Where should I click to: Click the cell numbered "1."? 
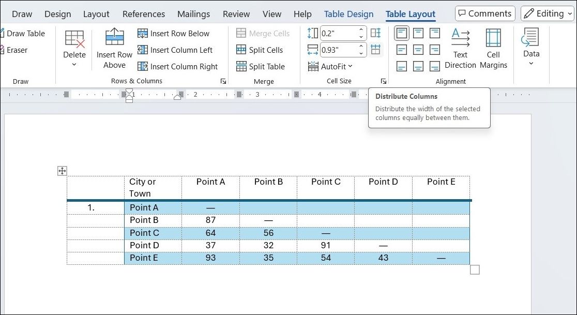96,207
